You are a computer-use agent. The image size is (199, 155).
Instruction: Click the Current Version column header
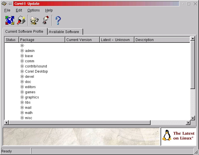click(82, 40)
